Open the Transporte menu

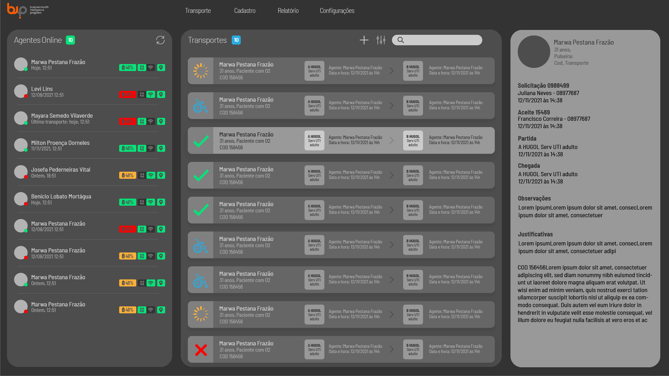tap(198, 11)
